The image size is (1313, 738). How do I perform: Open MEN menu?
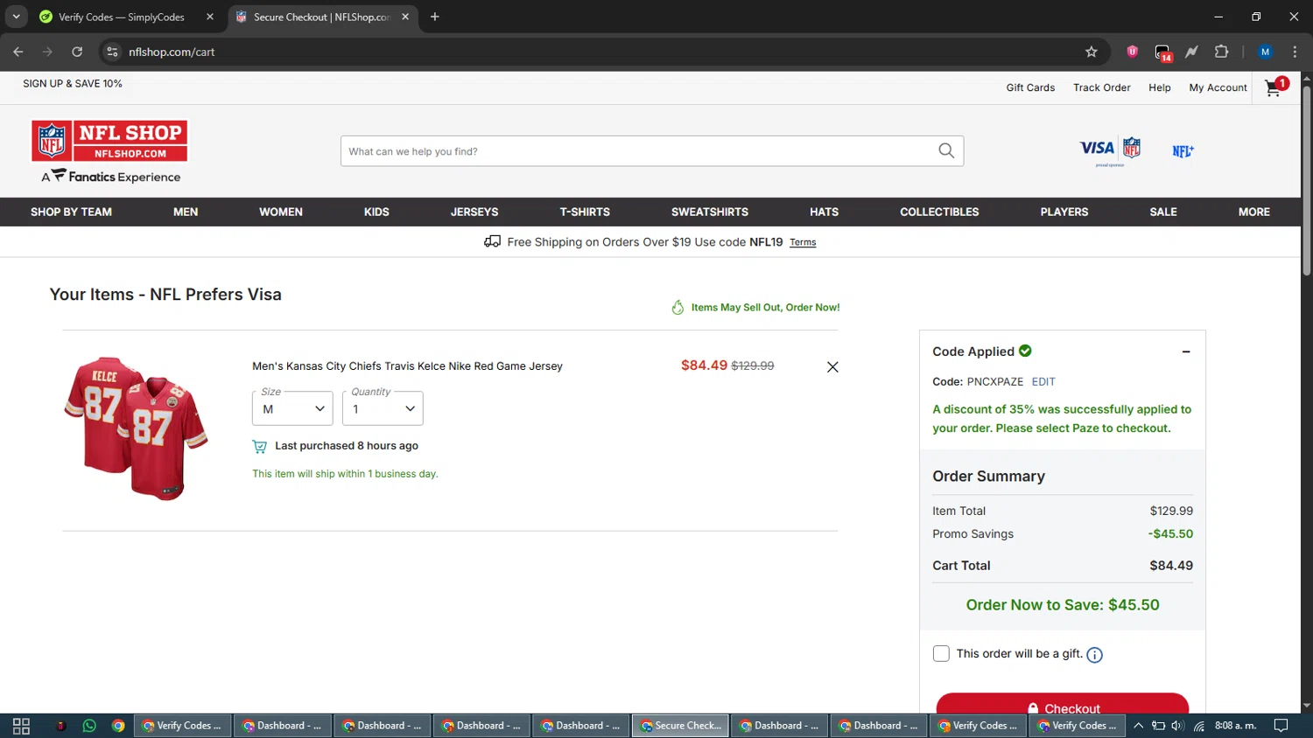point(186,212)
